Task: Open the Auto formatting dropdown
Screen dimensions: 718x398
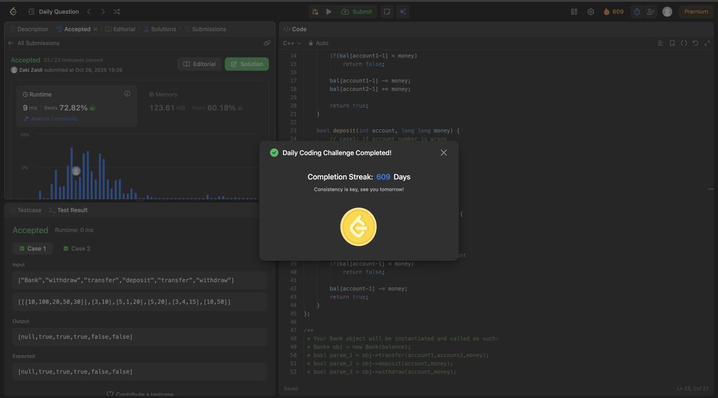Action: tap(318, 42)
